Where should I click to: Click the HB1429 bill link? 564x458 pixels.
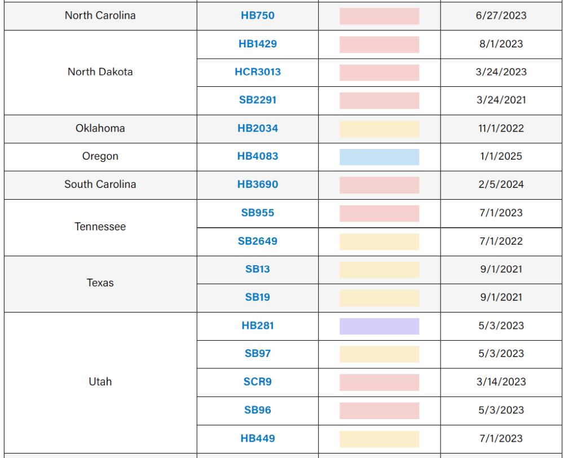pyautogui.click(x=258, y=44)
